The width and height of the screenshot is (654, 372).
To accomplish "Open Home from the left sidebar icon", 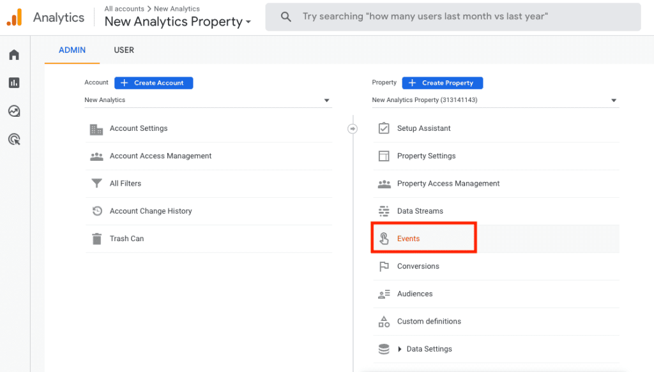I will click(14, 55).
